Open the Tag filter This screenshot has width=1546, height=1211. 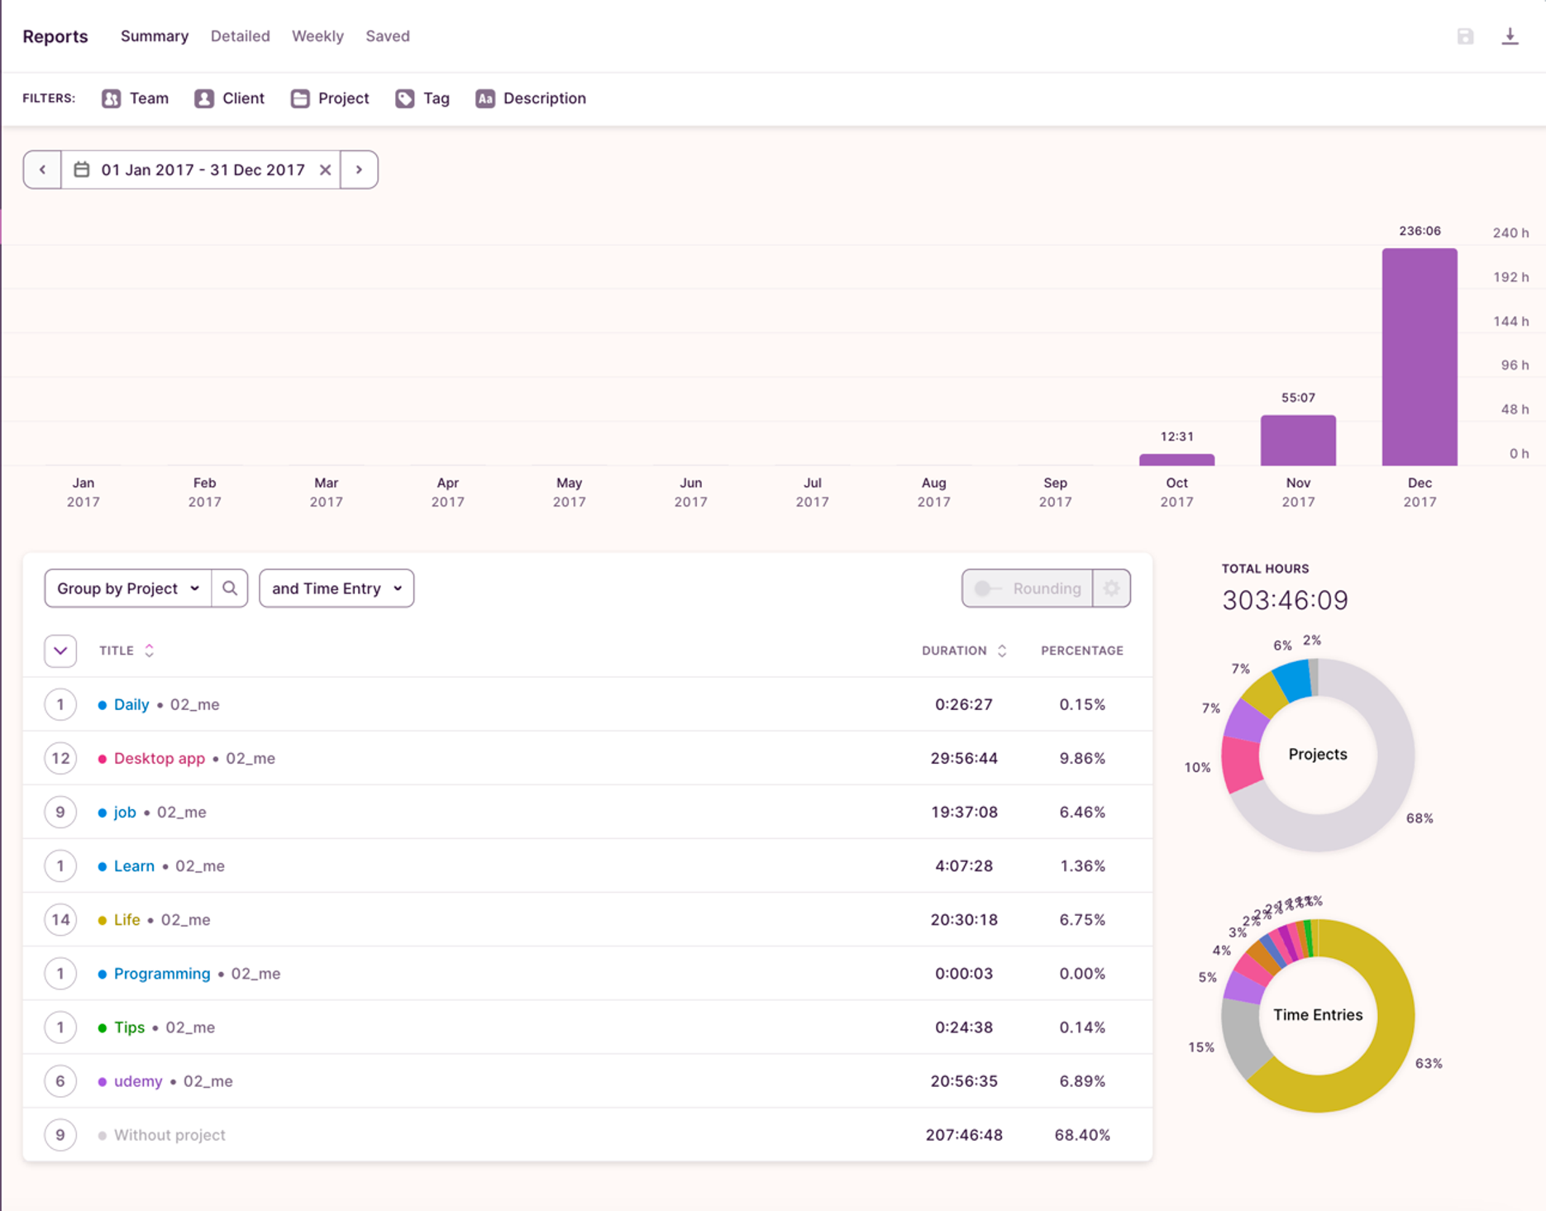(422, 98)
